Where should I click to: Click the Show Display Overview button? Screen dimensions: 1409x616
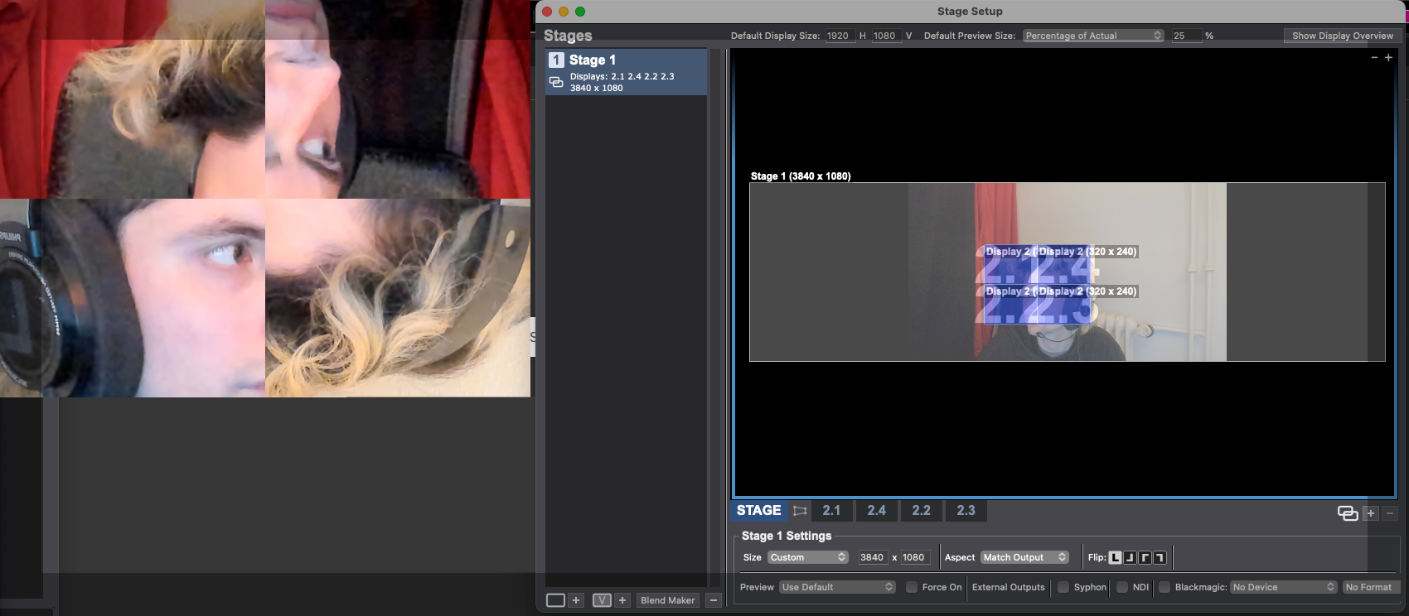pos(1342,36)
